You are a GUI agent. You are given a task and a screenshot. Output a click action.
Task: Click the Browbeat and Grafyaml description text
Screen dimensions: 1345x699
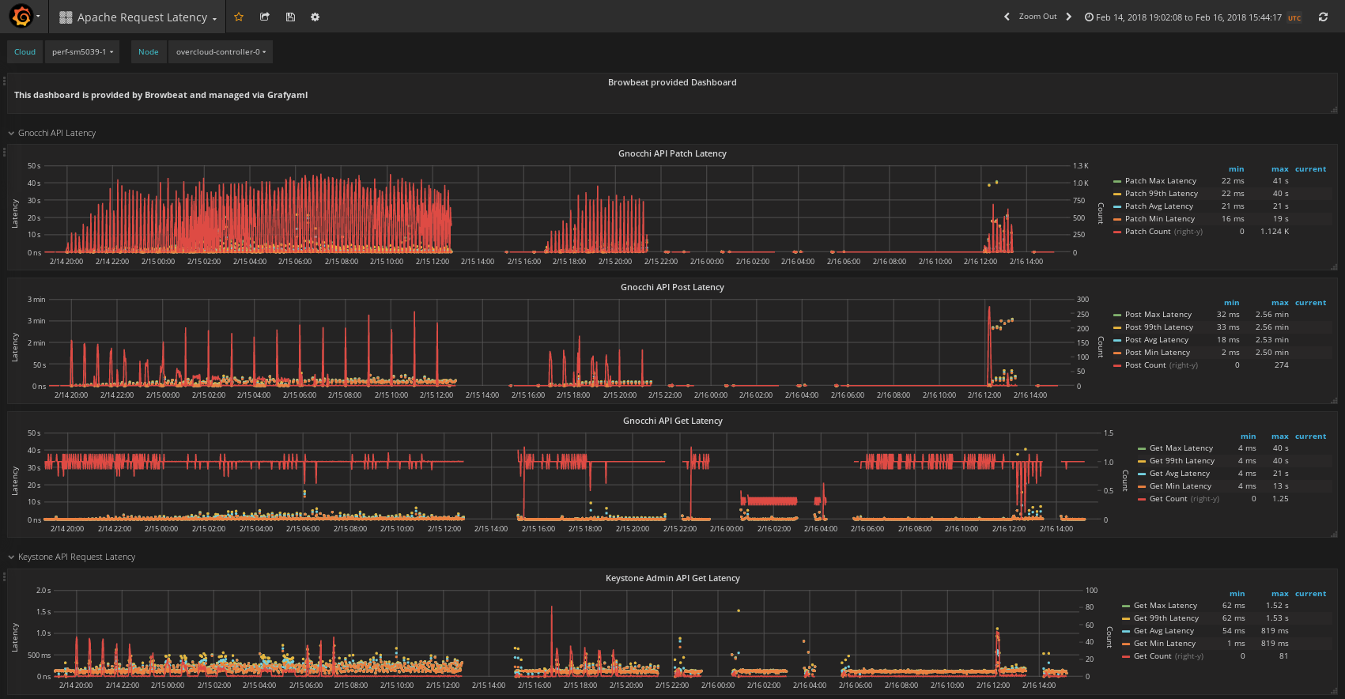coord(161,95)
